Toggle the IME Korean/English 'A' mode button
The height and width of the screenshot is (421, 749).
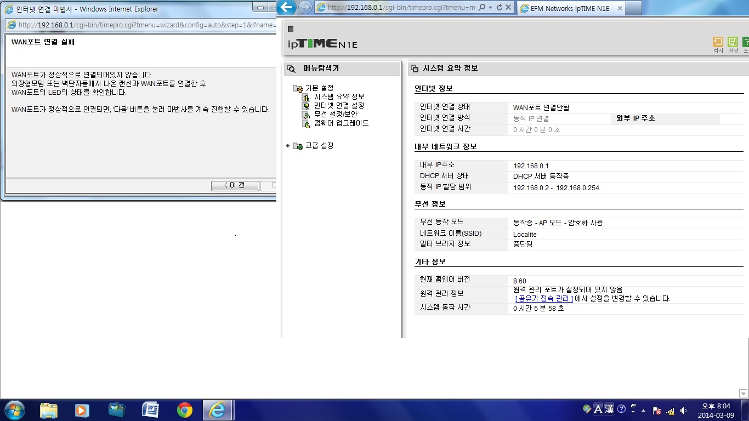coord(598,409)
